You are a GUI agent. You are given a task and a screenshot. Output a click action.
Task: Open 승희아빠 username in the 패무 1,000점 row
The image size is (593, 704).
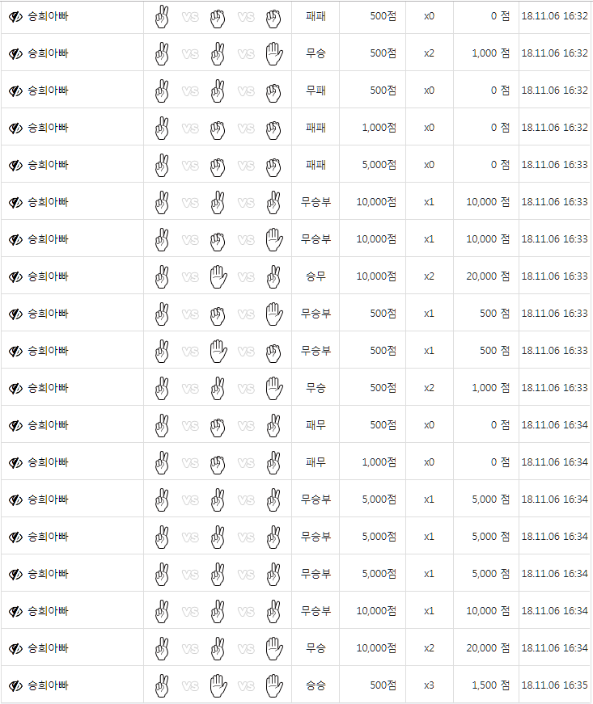[x=48, y=462]
